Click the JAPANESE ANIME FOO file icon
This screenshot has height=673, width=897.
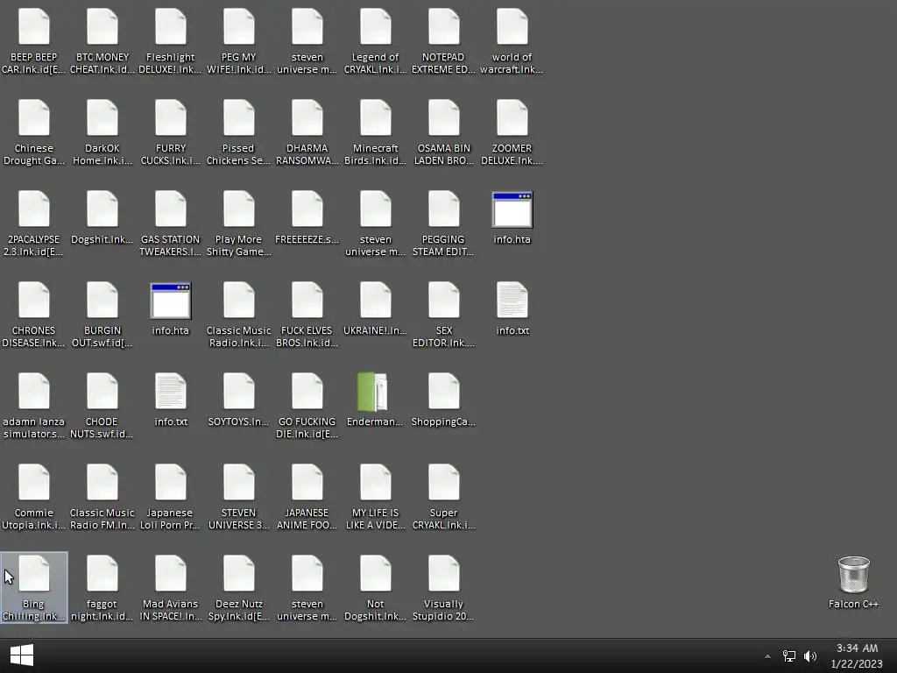click(307, 482)
